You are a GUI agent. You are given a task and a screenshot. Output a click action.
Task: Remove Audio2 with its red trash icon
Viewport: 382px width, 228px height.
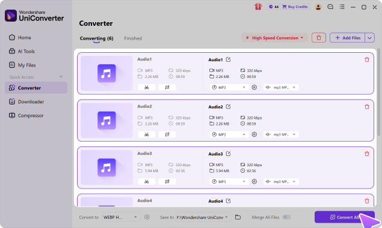click(366, 107)
